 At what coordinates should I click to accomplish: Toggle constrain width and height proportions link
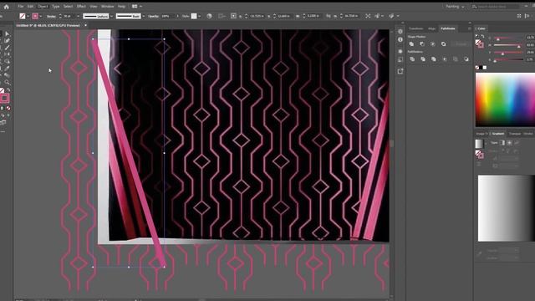coord(329,16)
